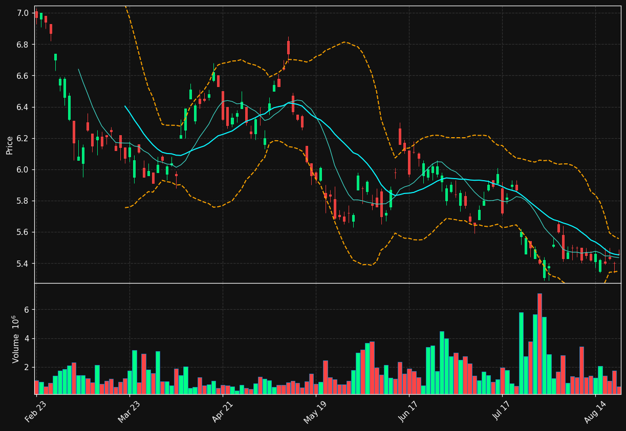Image resolution: width=626 pixels, height=431 pixels.
Task: Select the May 19 date label
Action: pos(315,413)
